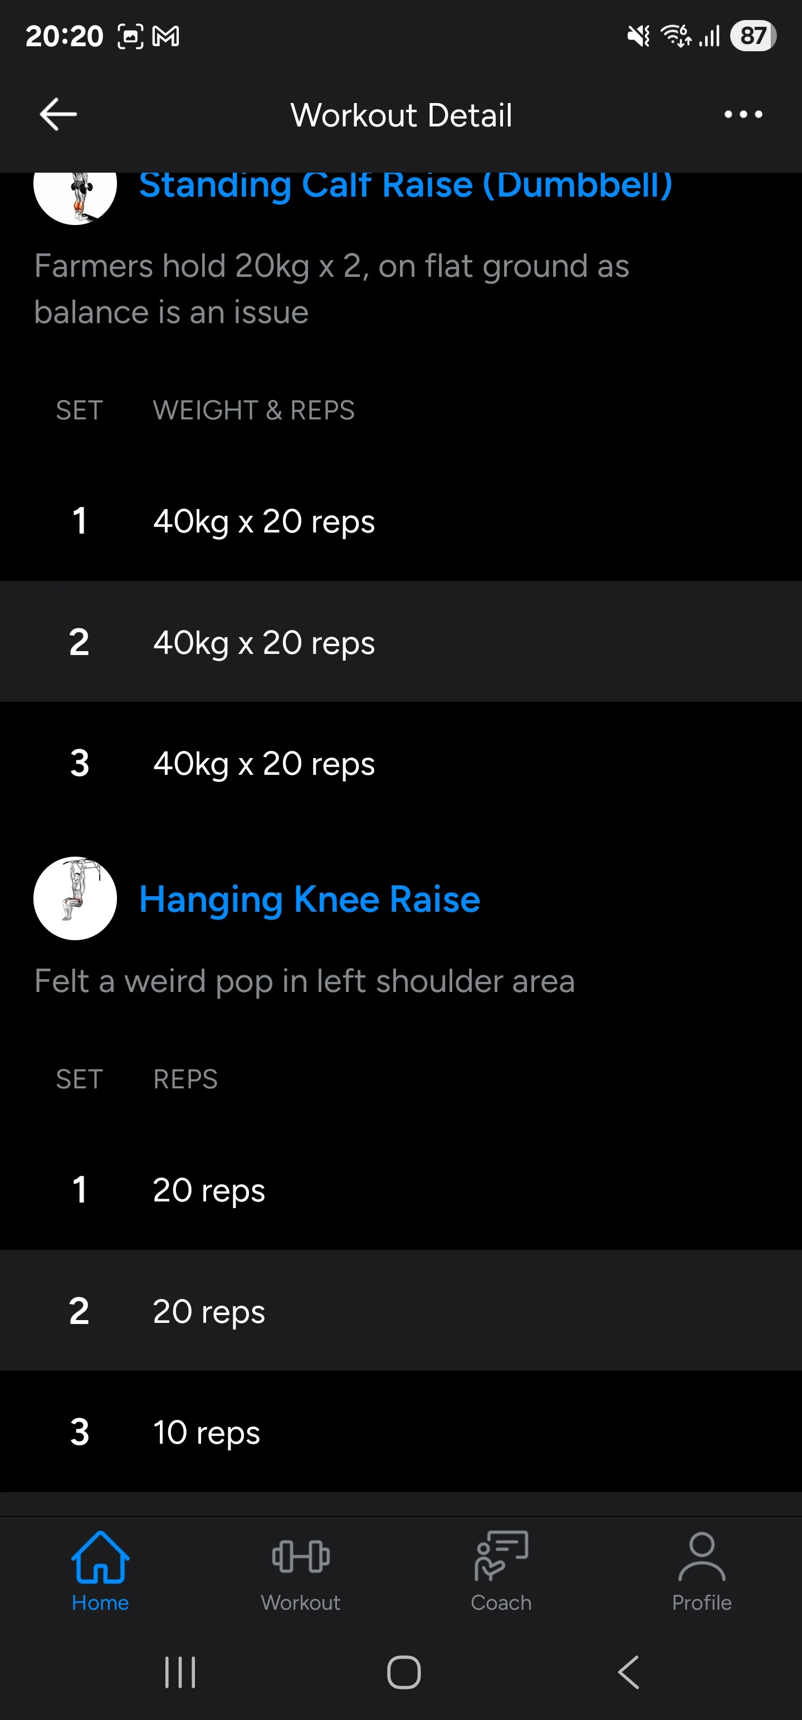This screenshot has height=1720, width=802.
Task: Select calf raise set 1 row
Action: [400, 521]
